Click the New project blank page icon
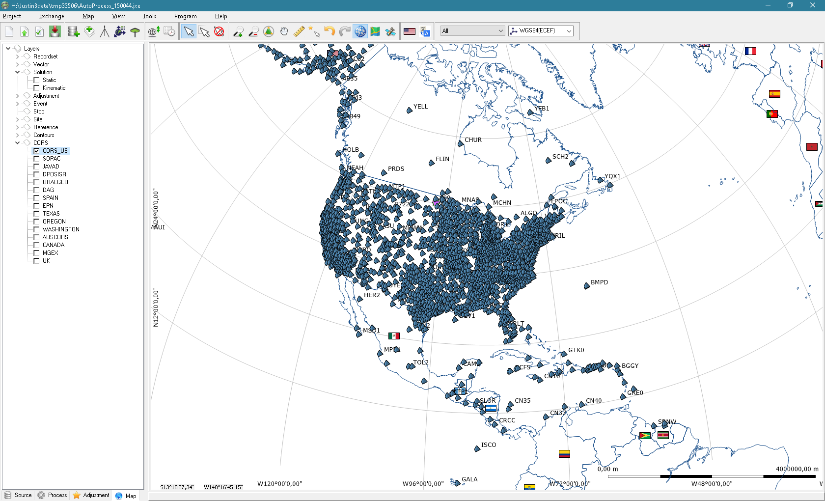Image resolution: width=825 pixels, height=501 pixels. click(9, 31)
